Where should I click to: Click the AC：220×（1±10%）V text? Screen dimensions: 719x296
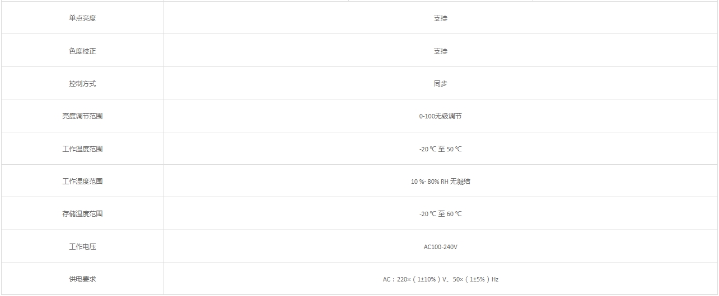[x=414, y=279]
